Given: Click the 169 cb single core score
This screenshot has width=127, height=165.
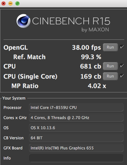Looking at the screenshot, I should 91,76.
